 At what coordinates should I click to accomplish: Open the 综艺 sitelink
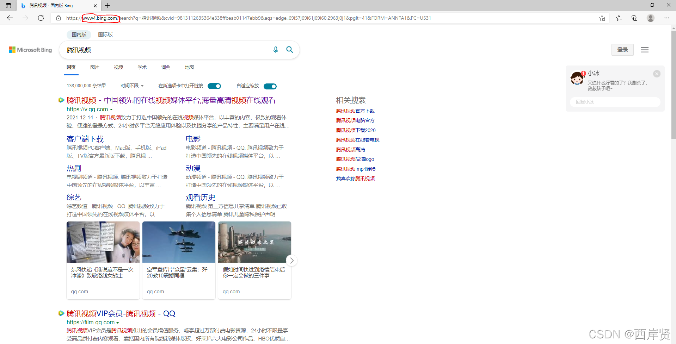[74, 198]
